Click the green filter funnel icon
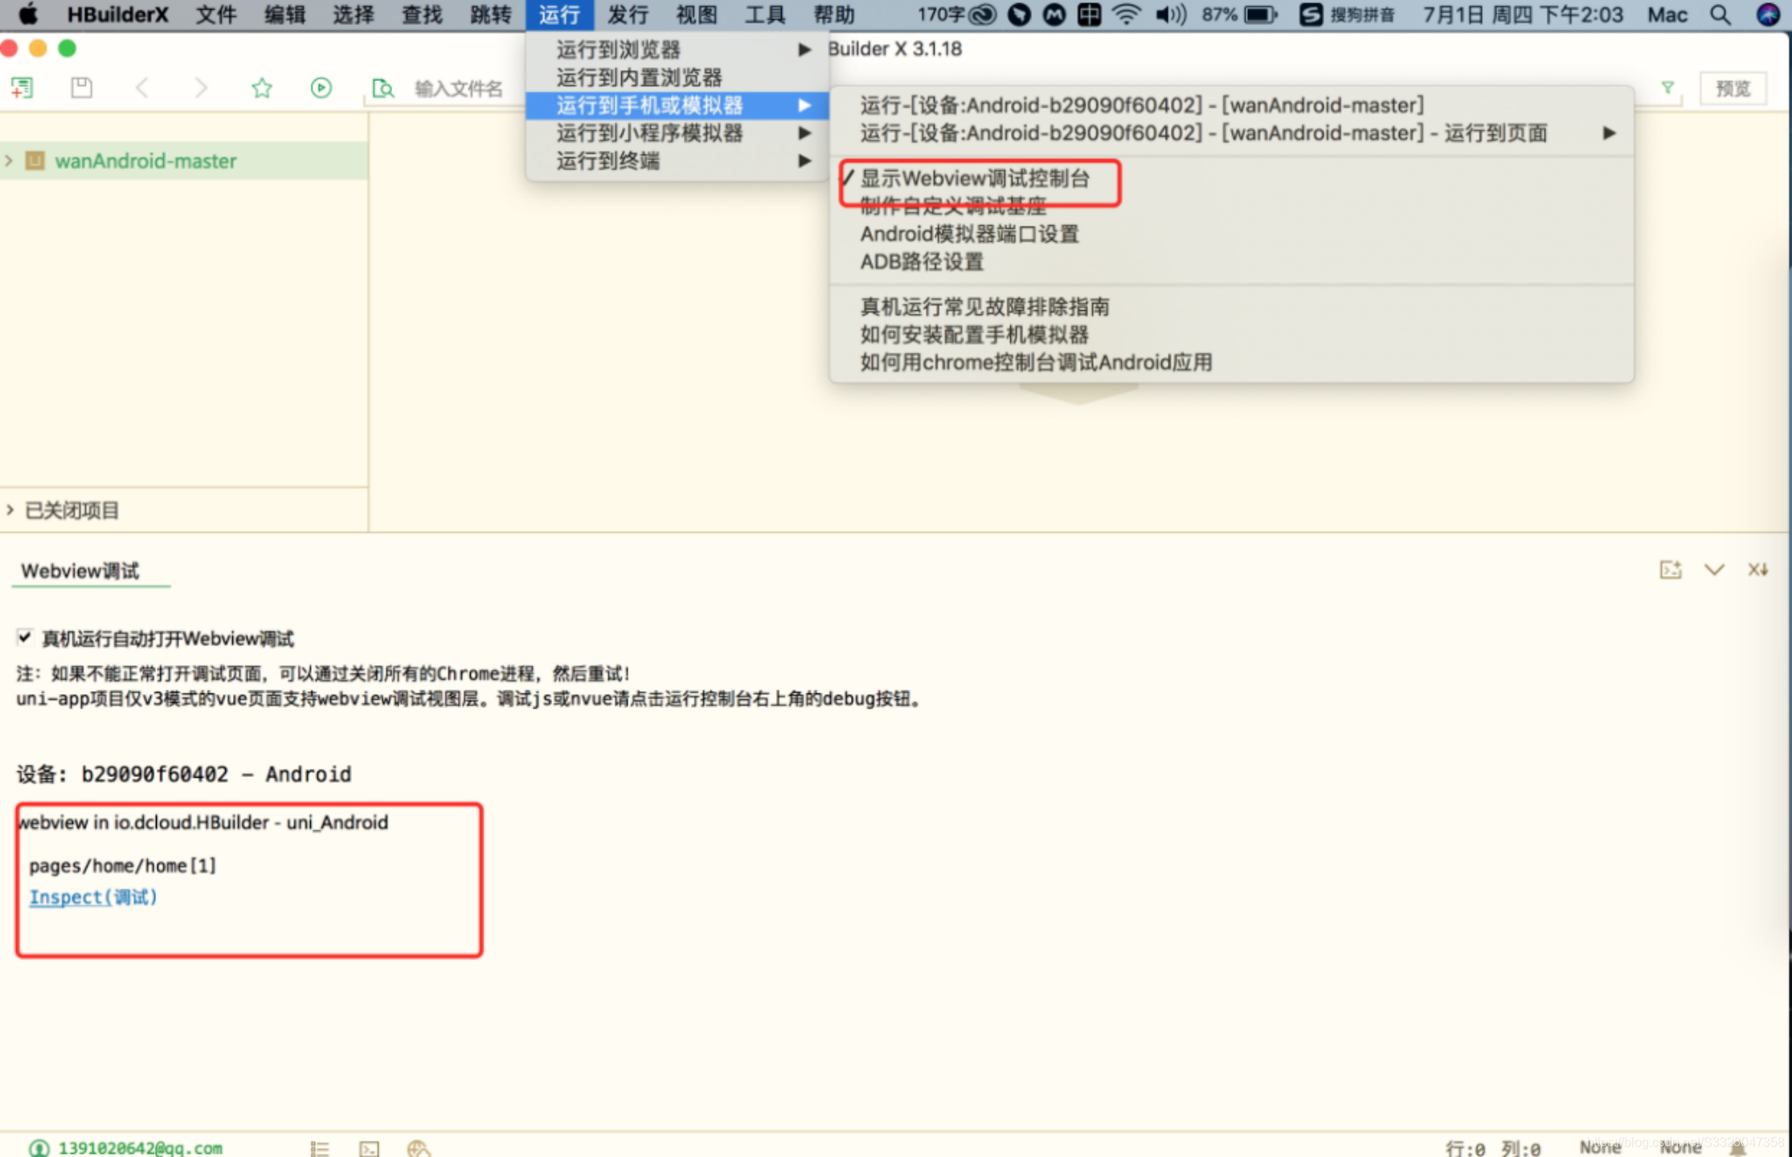Screen dimensions: 1792x1157 click(x=1667, y=88)
